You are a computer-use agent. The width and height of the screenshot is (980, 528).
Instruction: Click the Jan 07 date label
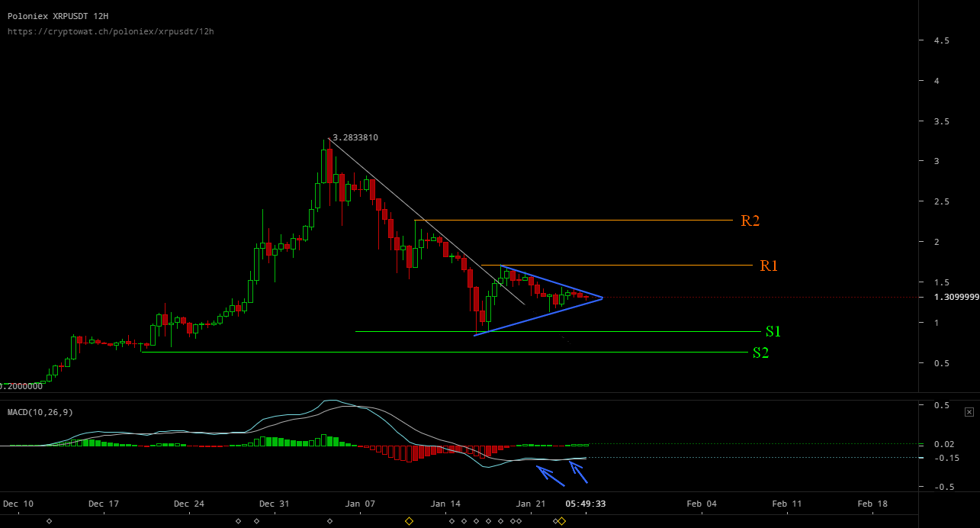[360, 504]
